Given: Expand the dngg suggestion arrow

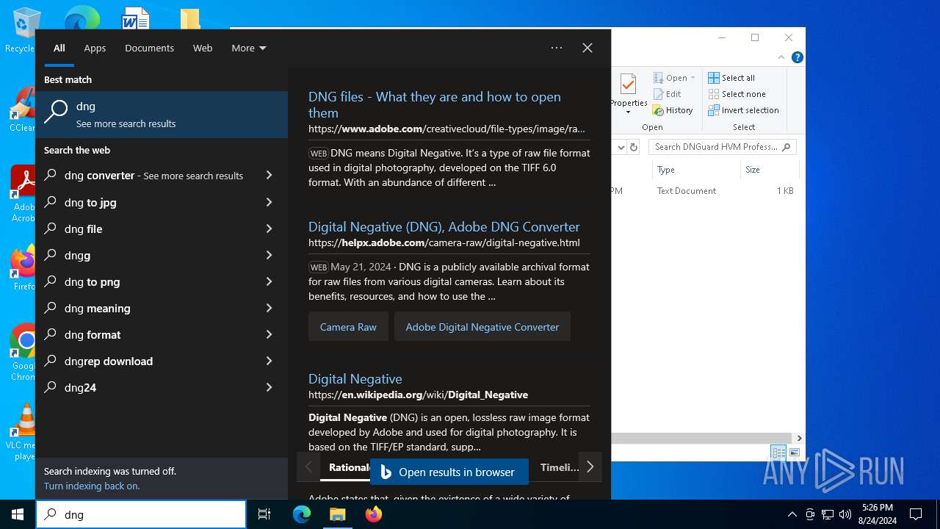Looking at the screenshot, I should click(269, 255).
